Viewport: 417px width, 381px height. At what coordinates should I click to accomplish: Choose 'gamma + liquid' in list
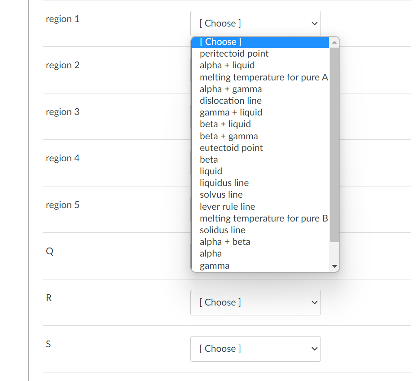coord(260,112)
